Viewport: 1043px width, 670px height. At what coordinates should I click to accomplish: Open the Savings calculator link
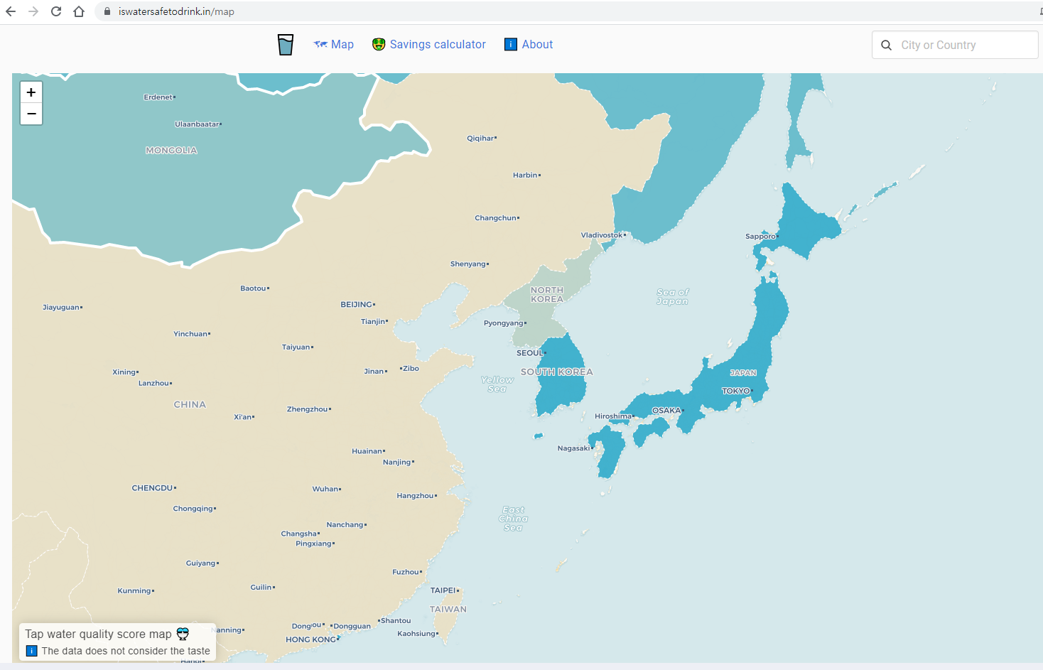[438, 44]
